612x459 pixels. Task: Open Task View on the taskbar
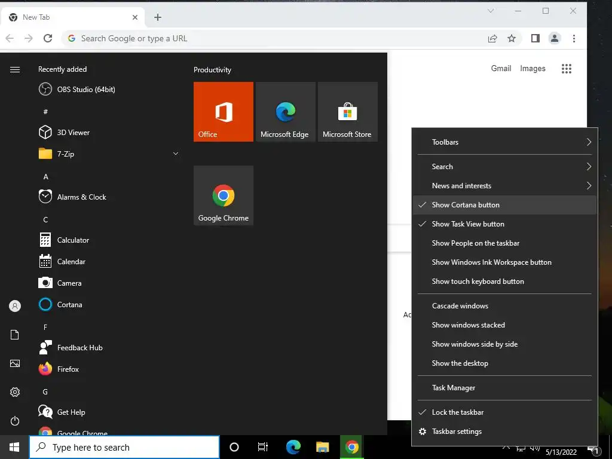(x=263, y=447)
